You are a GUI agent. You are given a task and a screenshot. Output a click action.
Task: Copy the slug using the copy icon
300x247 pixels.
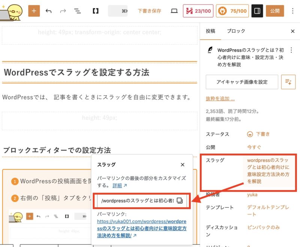(180, 201)
